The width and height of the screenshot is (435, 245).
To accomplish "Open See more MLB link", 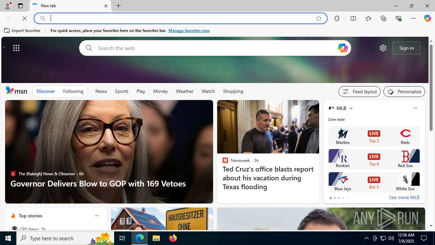I will [404, 197].
